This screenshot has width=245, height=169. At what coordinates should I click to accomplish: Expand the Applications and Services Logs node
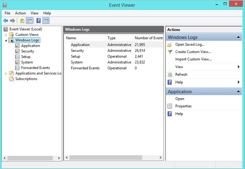point(6,74)
